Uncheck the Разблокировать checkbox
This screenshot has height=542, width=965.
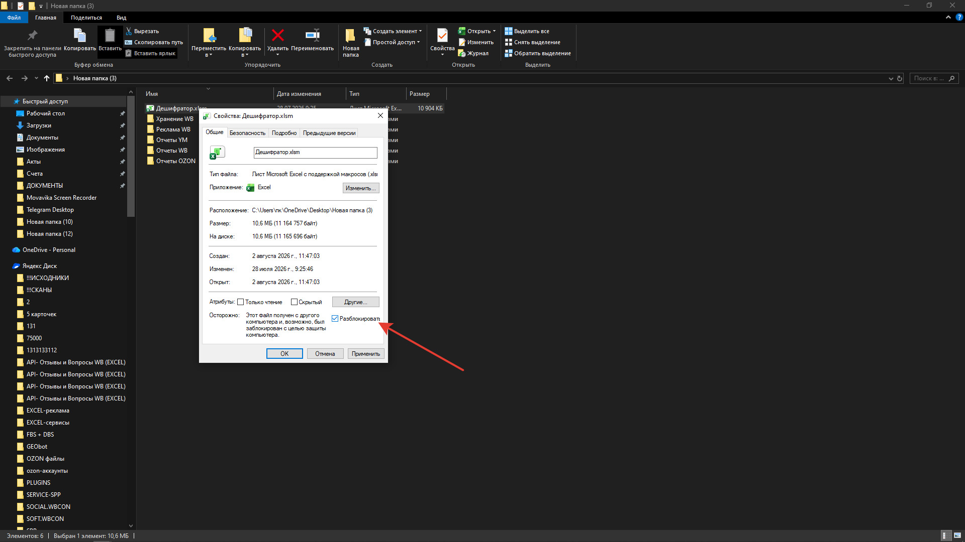(x=335, y=319)
